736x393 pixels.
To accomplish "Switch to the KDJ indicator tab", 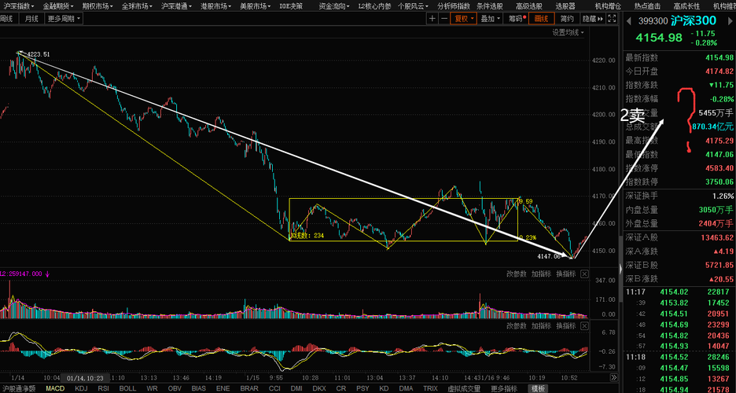I will (81, 388).
